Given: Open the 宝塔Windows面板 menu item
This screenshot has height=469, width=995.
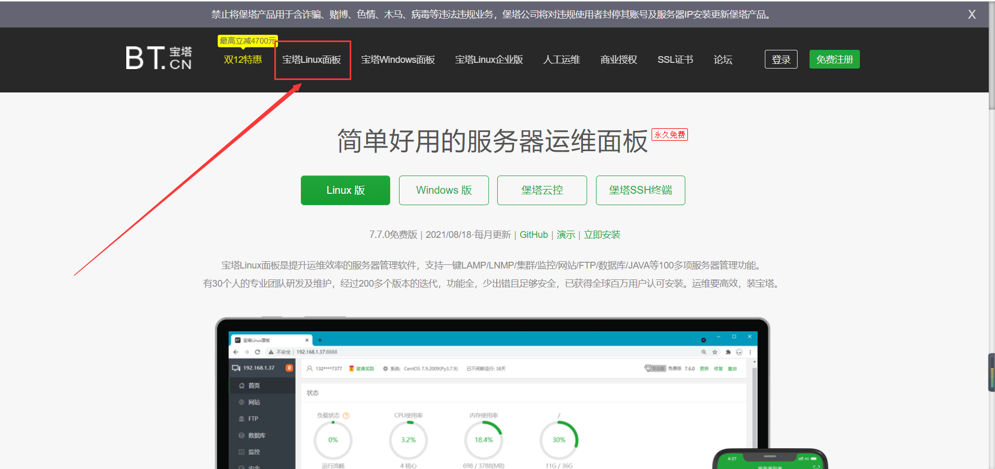Looking at the screenshot, I should click(398, 60).
